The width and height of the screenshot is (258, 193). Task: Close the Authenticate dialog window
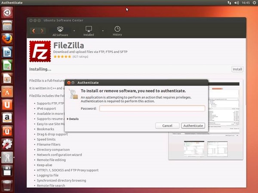pyautogui.click(x=68, y=82)
